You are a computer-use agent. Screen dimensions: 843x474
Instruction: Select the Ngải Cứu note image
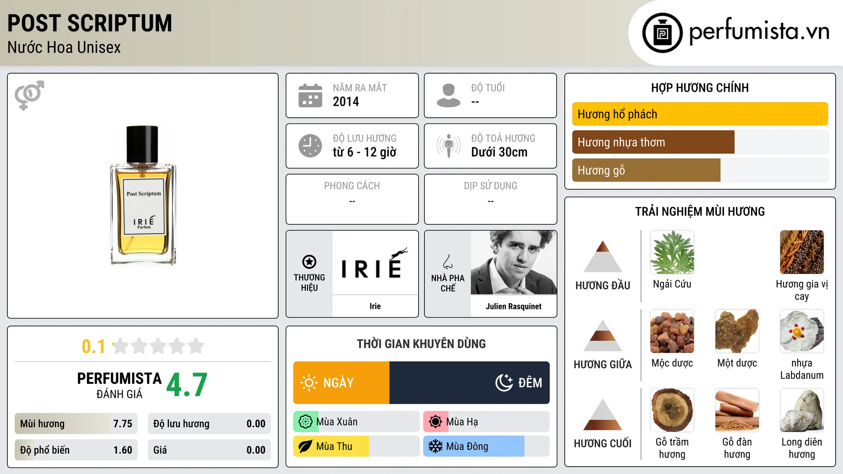672,252
